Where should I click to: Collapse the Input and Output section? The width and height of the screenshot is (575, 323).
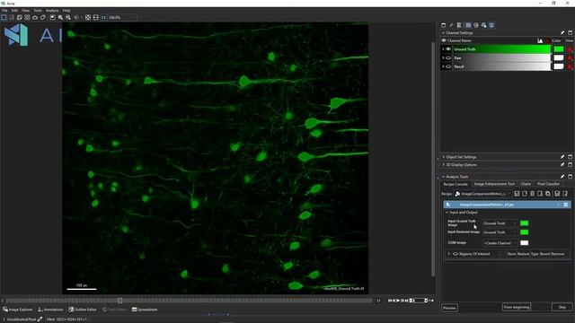coord(447,213)
